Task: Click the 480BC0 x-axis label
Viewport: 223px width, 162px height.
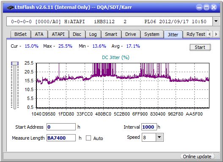Action: tap(103, 114)
